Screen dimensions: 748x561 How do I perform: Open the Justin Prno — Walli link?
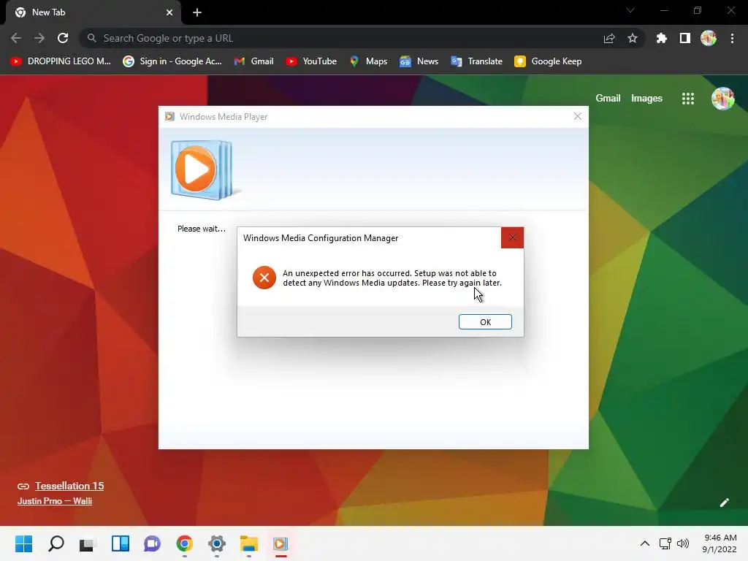click(x=54, y=501)
